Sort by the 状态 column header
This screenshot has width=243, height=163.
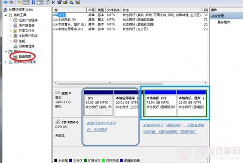coord(161,10)
